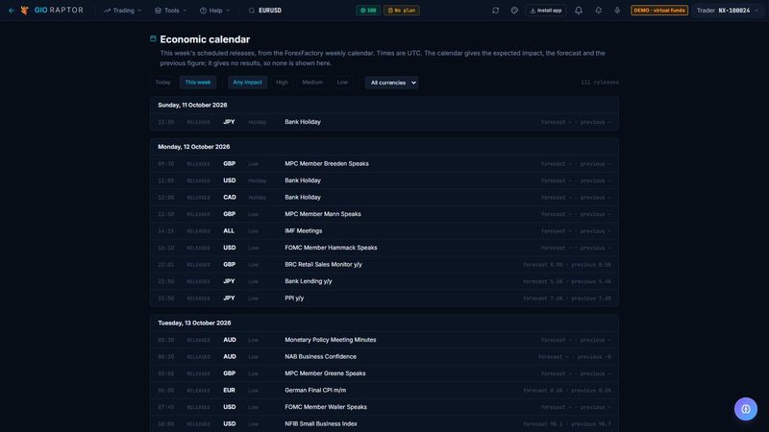Click German Final CPI m/m
The width and height of the screenshot is (769, 432).
click(x=384, y=391)
